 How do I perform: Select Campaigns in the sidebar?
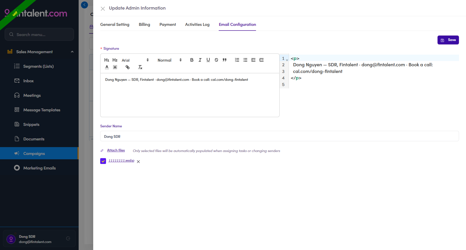tap(39, 153)
